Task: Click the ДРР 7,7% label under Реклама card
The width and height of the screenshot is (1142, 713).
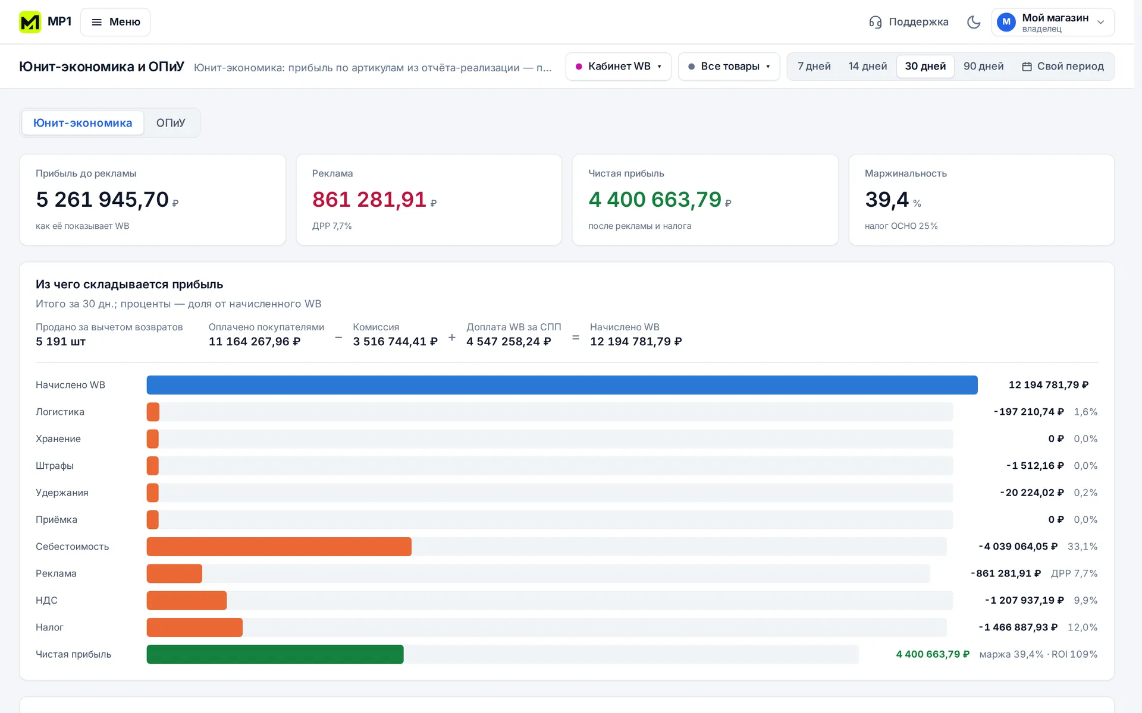Action: [332, 226]
